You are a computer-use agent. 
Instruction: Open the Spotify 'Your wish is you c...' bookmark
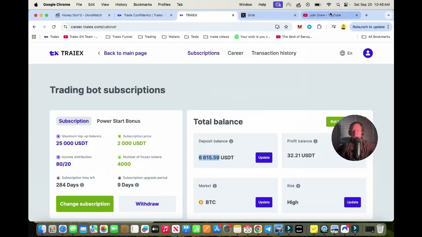252,37
